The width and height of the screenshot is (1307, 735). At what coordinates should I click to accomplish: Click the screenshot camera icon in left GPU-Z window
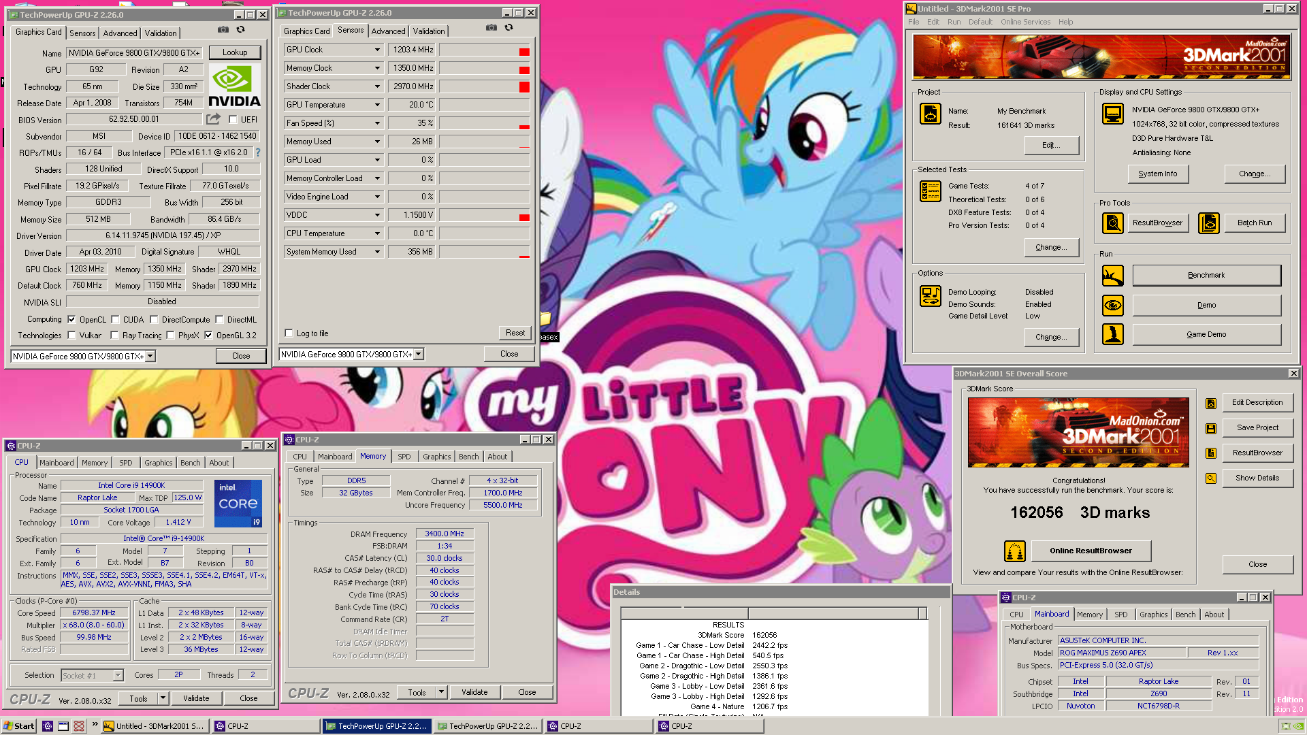pos(223,30)
